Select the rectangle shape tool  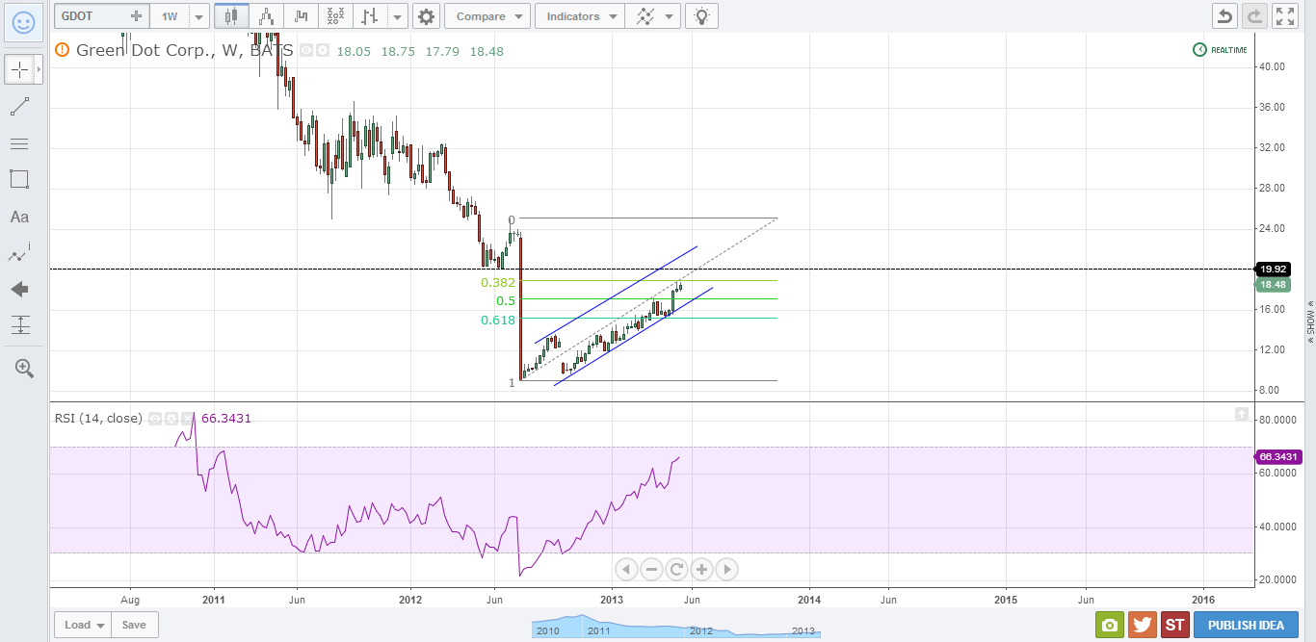[19, 179]
